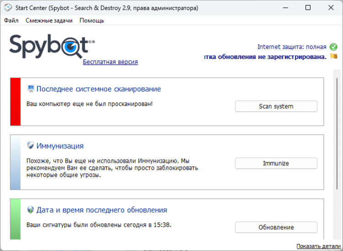Viewport: 343px width, 251px height.
Task: Open the Смежные задачи menu
Action: click(x=49, y=21)
